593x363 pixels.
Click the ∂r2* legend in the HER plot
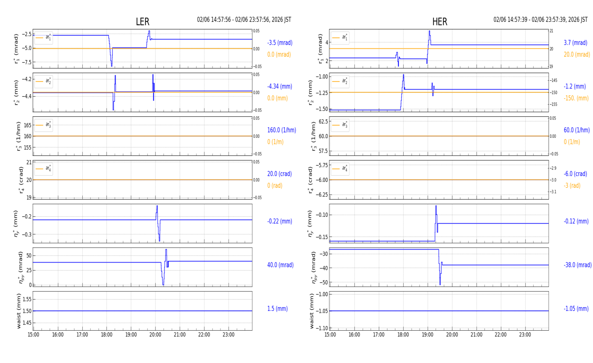(340, 82)
